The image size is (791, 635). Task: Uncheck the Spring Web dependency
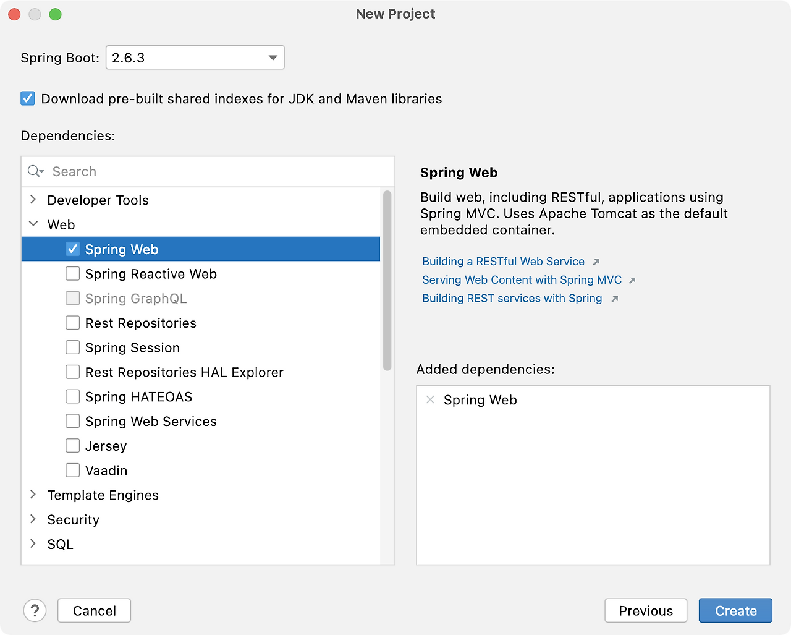(72, 249)
